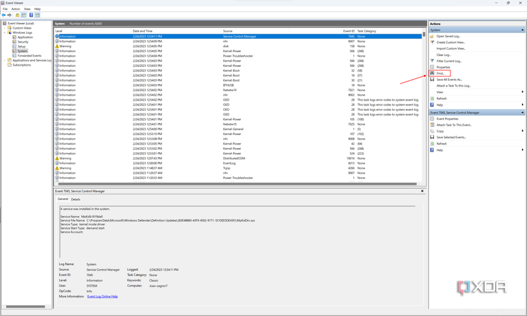
Task: Open the Event Log Online Help link
Action: (x=102, y=296)
